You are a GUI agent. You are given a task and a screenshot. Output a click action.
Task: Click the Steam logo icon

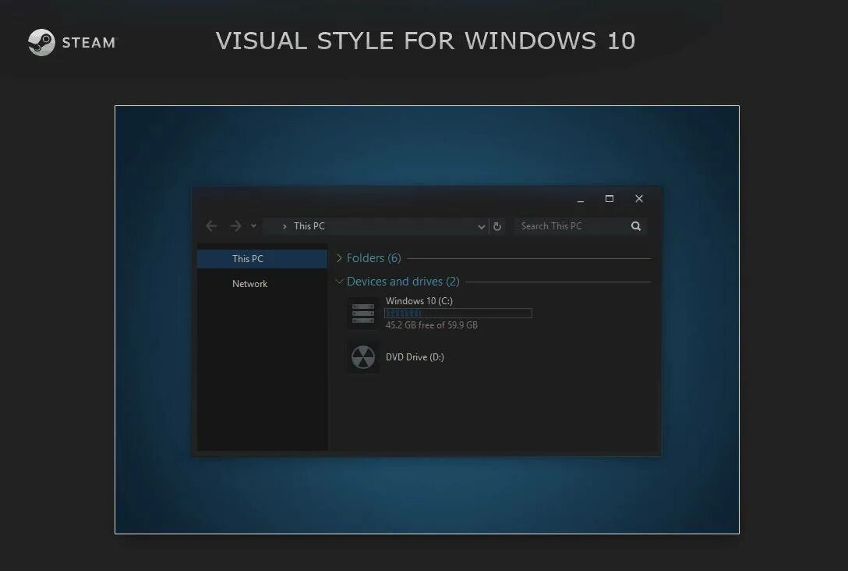(41, 42)
